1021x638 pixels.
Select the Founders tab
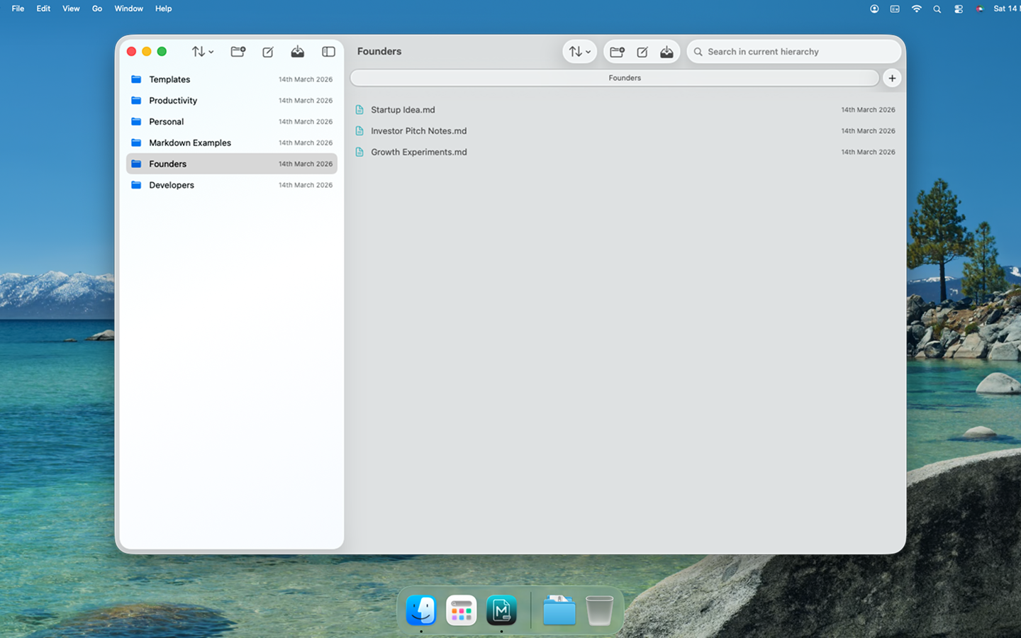pos(615,78)
